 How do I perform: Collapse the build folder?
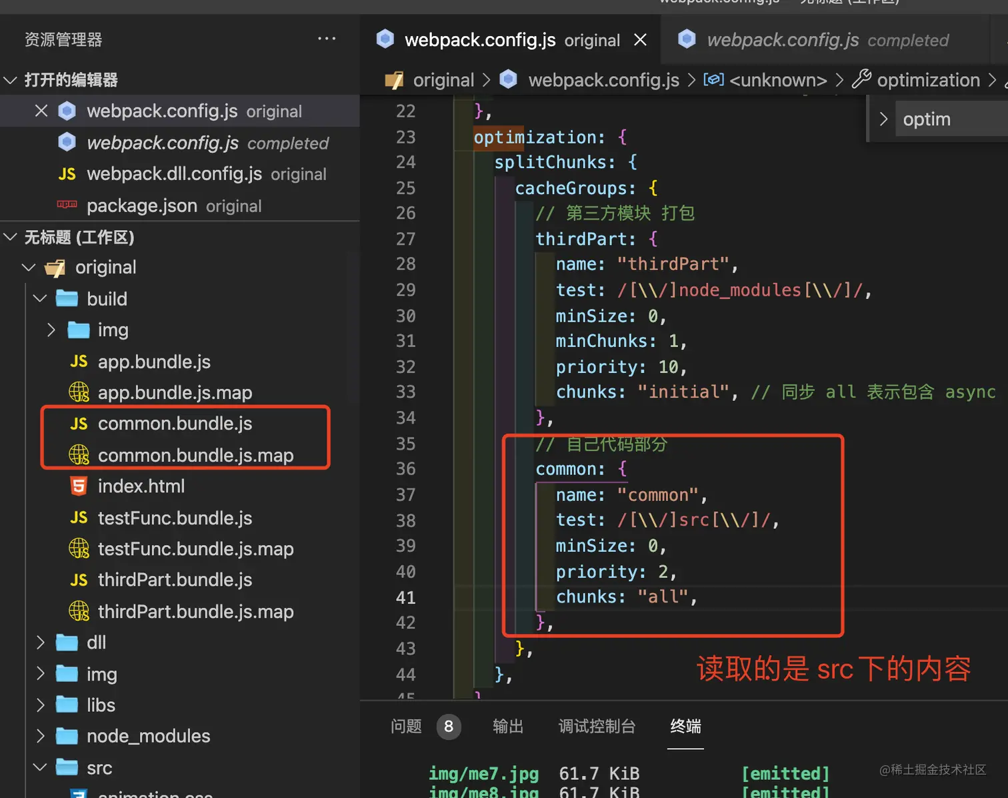tap(40, 298)
